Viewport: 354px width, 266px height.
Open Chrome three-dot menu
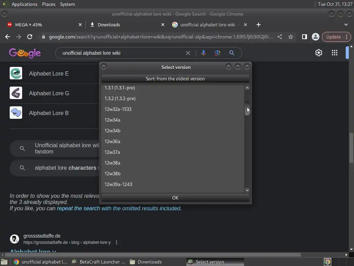tap(346, 37)
